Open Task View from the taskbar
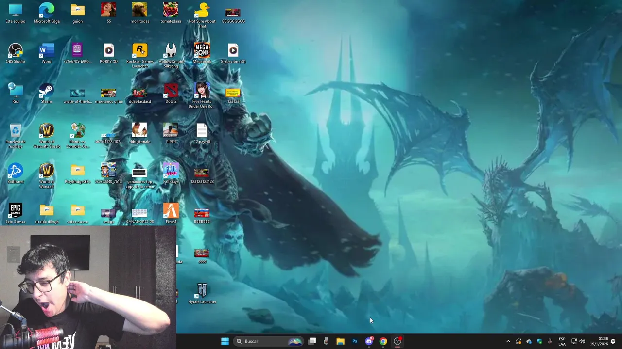 (312, 341)
